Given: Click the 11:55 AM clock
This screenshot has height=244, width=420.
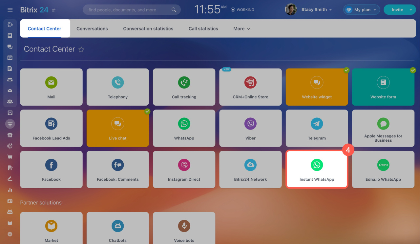Looking at the screenshot, I should click(211, 10).
